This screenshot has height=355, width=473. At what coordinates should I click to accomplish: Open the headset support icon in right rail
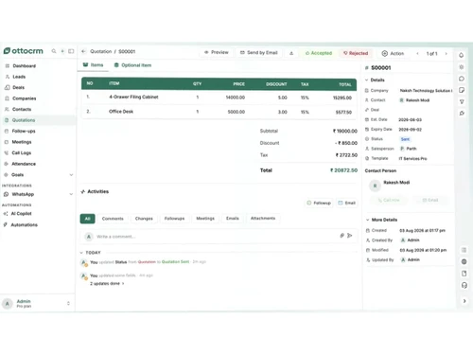coord(464,285)
